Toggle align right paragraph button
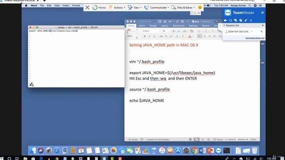Screen dimensions: 285x160 [x=210, y=36]
